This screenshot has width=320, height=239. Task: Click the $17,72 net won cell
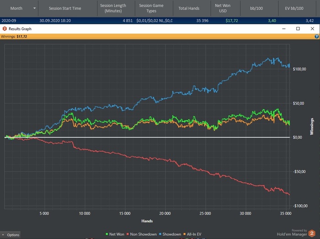tap(232, 21)
